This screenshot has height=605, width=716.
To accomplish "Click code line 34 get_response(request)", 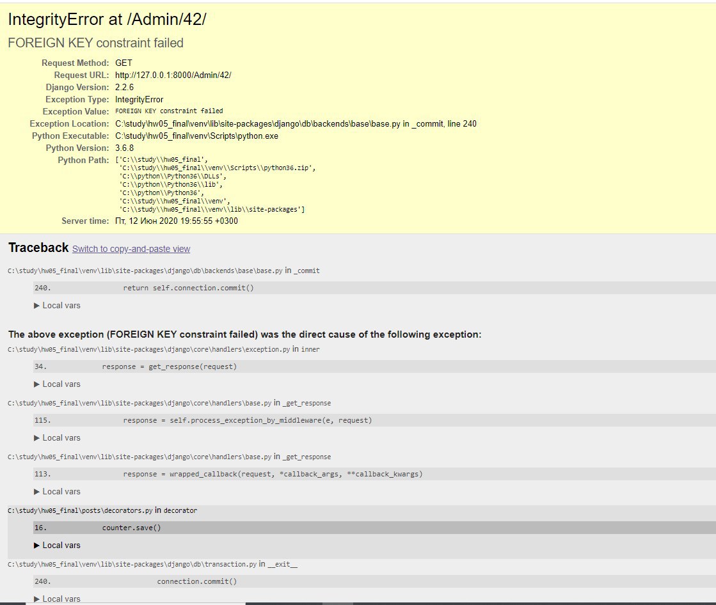I will (374, 366).
